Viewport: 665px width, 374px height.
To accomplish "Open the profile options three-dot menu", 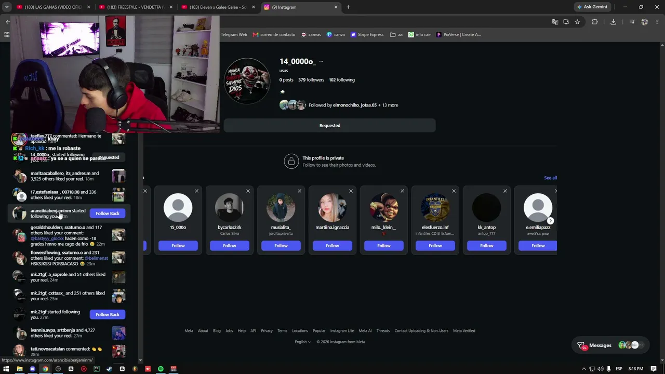I will click(321, 61).
